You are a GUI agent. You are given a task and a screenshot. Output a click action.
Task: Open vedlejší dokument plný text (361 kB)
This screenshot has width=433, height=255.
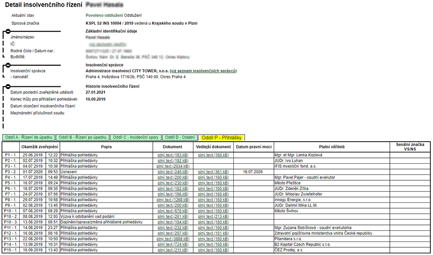tap(213, 172)
